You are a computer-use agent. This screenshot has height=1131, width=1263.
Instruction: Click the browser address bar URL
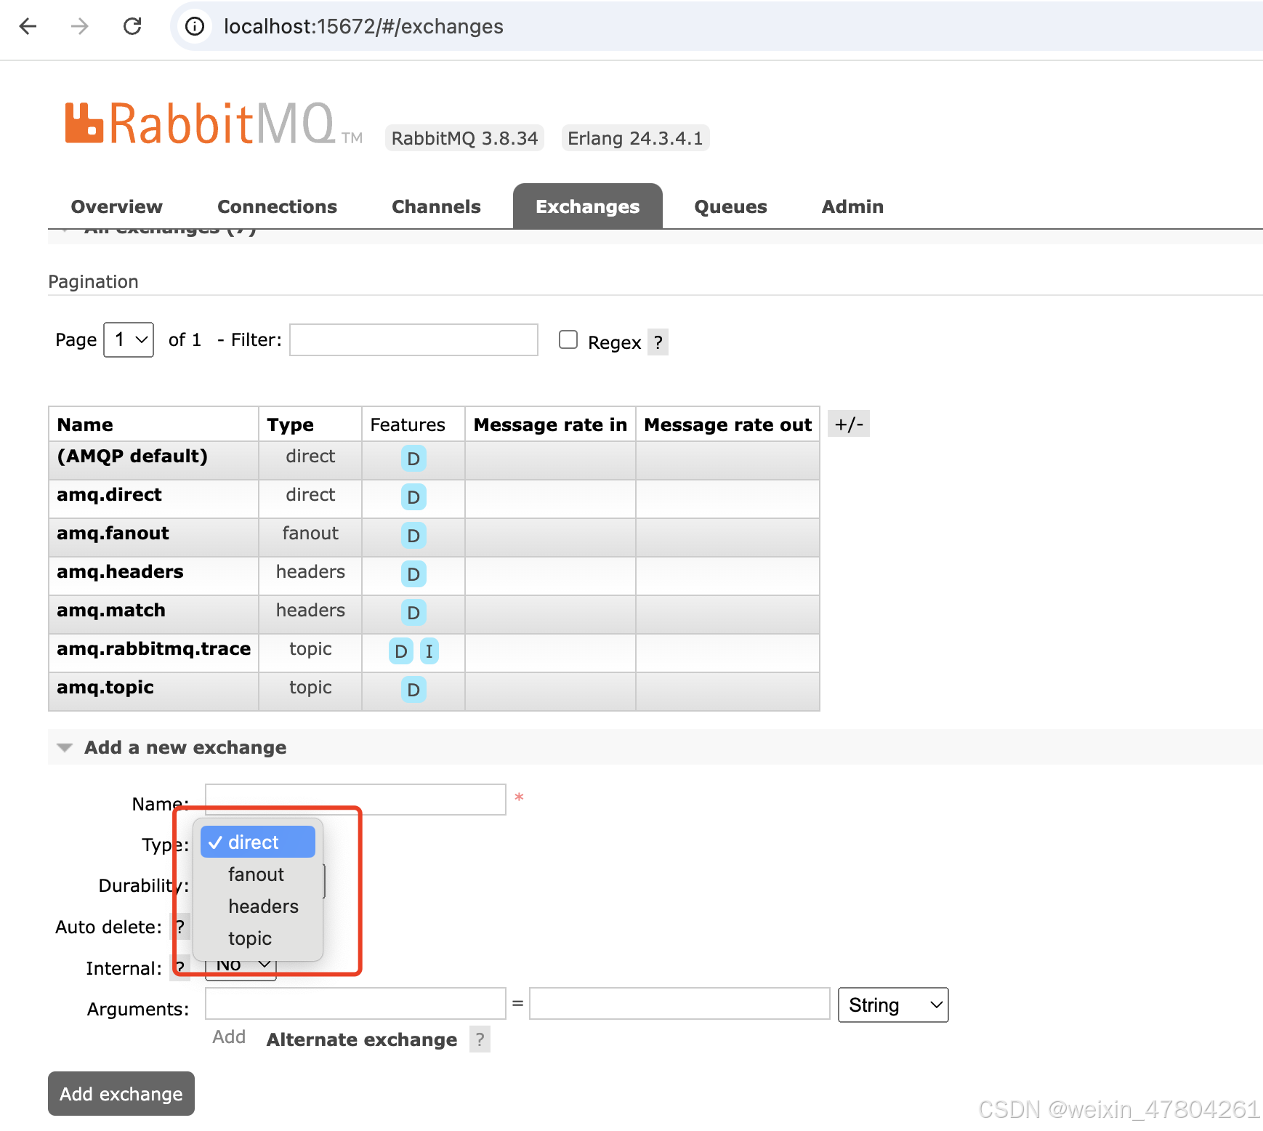pos(363,26)
